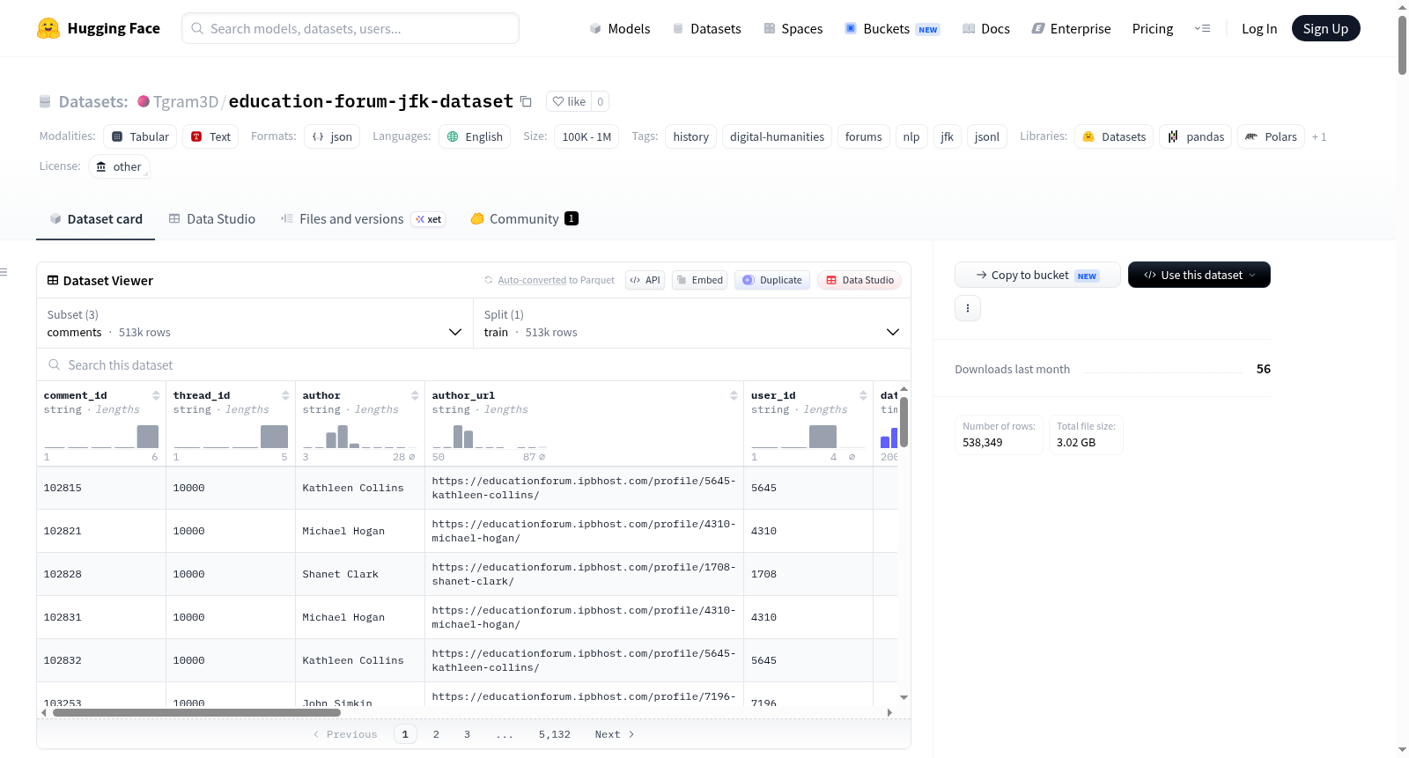The height and width of the screenshot is (758, 1409).
Task: Switch to the Dataset card tab
Action: (96, 218)
